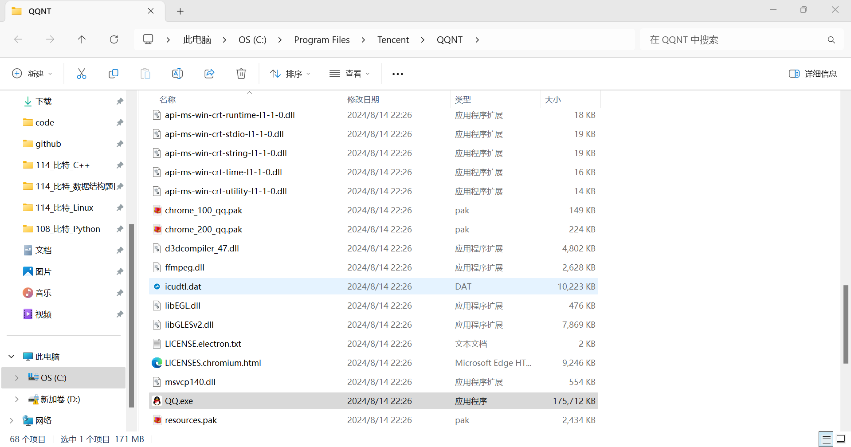
Task: Collapse the 此电脑 tree node
Action: pyautogui.click(x=12, y=357)
